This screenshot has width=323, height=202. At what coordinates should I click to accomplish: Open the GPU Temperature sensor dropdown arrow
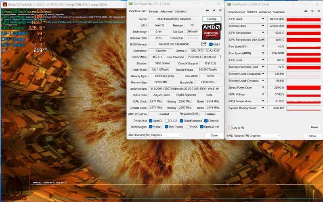(263, 33)
